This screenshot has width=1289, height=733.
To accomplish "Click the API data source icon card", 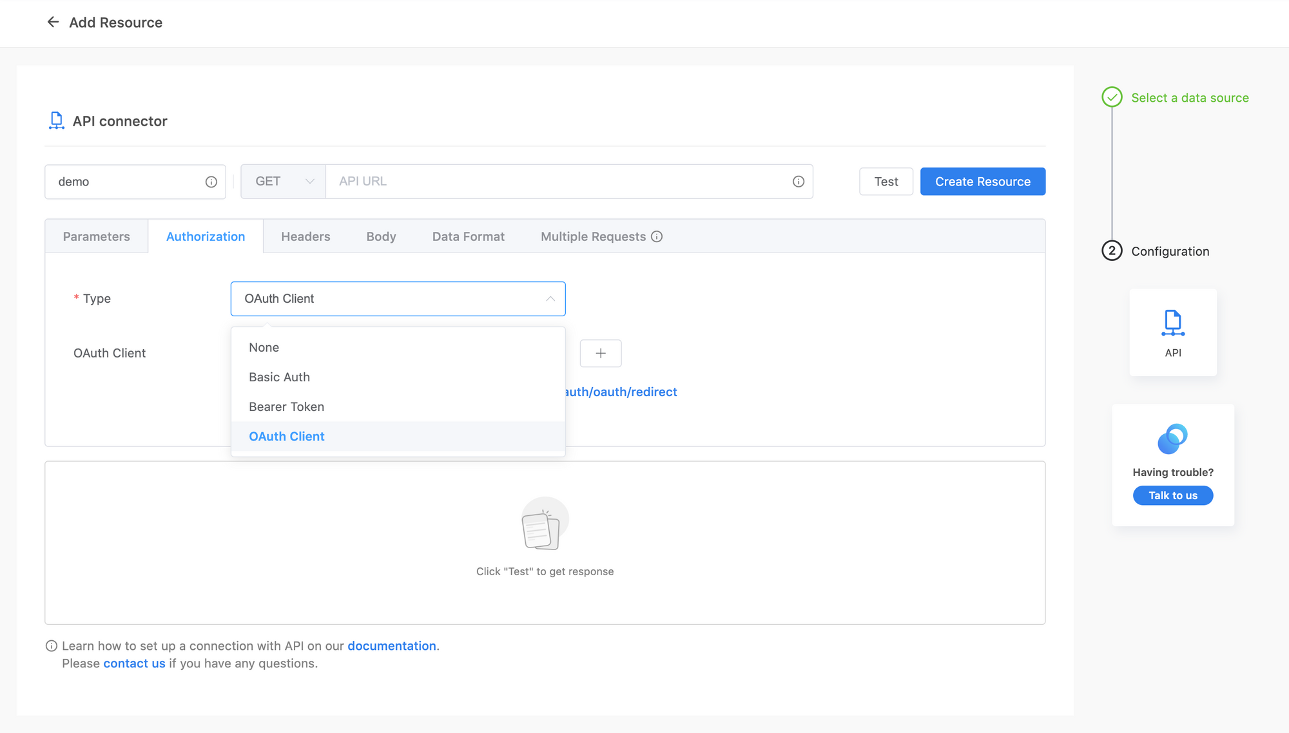I will point(1172,332).
